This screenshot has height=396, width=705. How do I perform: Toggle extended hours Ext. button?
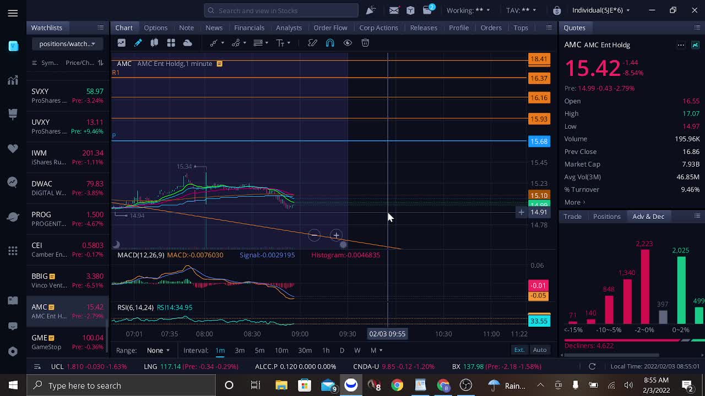[x=519, y=350]
